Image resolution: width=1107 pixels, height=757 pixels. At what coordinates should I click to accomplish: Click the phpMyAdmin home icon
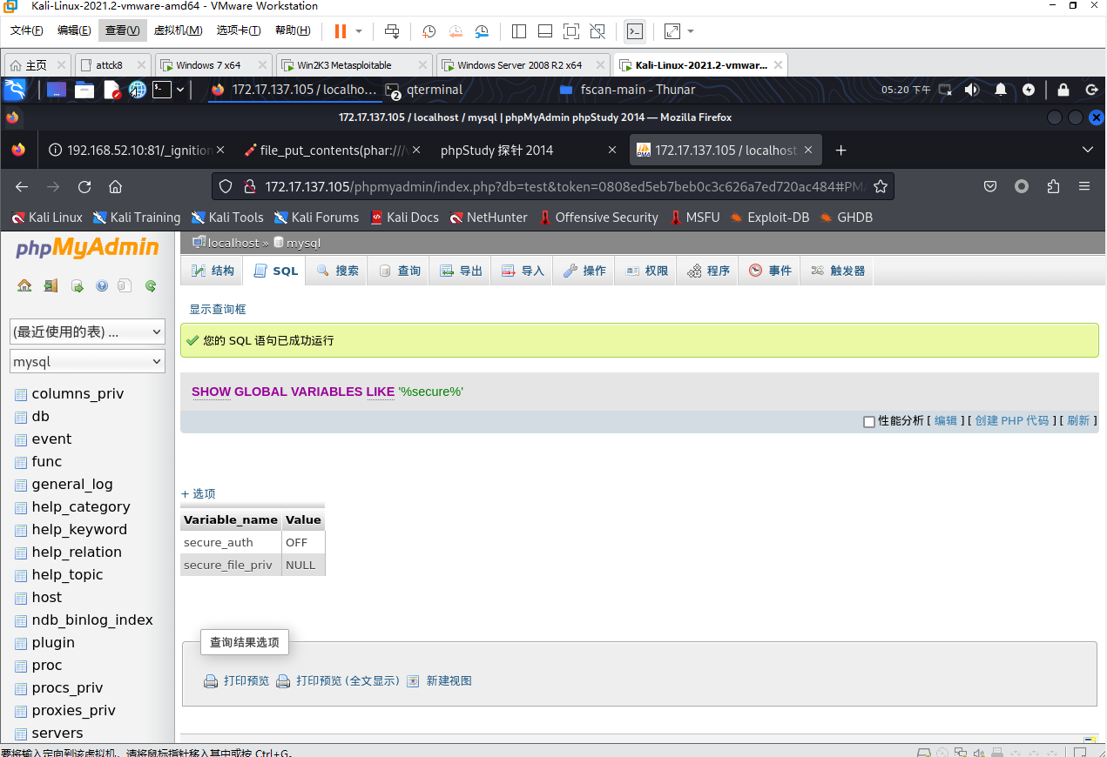(24, 285)
